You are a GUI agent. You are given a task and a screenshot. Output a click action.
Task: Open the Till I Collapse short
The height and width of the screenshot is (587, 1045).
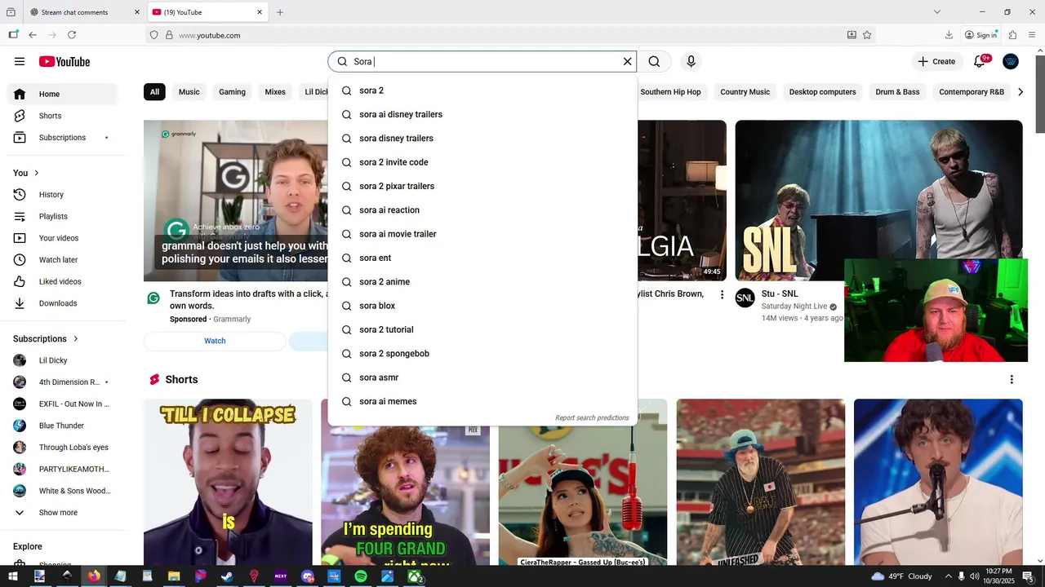point(228,482)
